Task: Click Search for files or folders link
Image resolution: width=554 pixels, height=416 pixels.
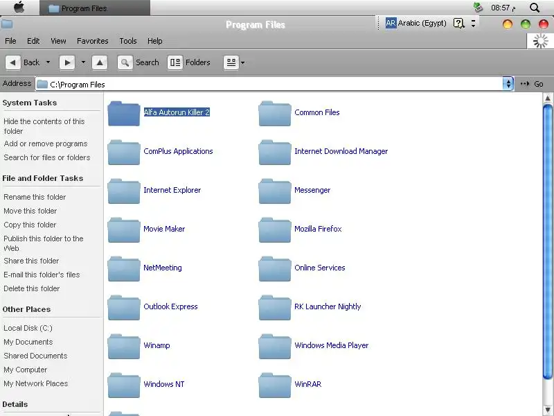Action: pyautogui.click(x=46, y=157)
